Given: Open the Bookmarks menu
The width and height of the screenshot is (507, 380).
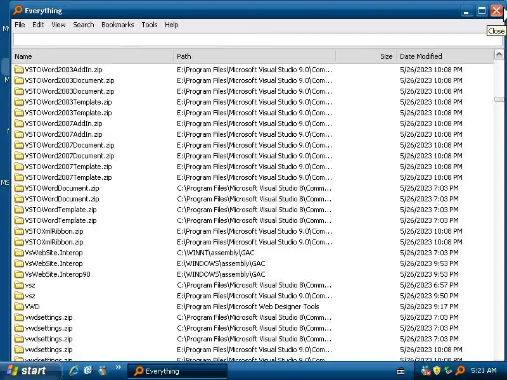Looking at the screenshot, I should coord(117,25).
